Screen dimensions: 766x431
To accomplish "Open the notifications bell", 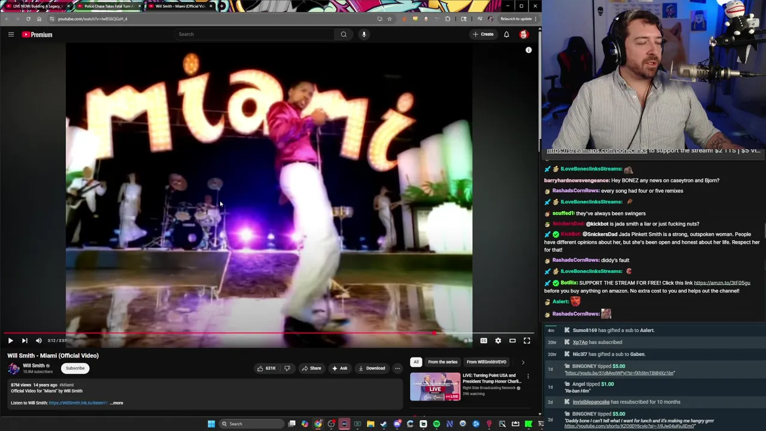I will click(506, 34).
